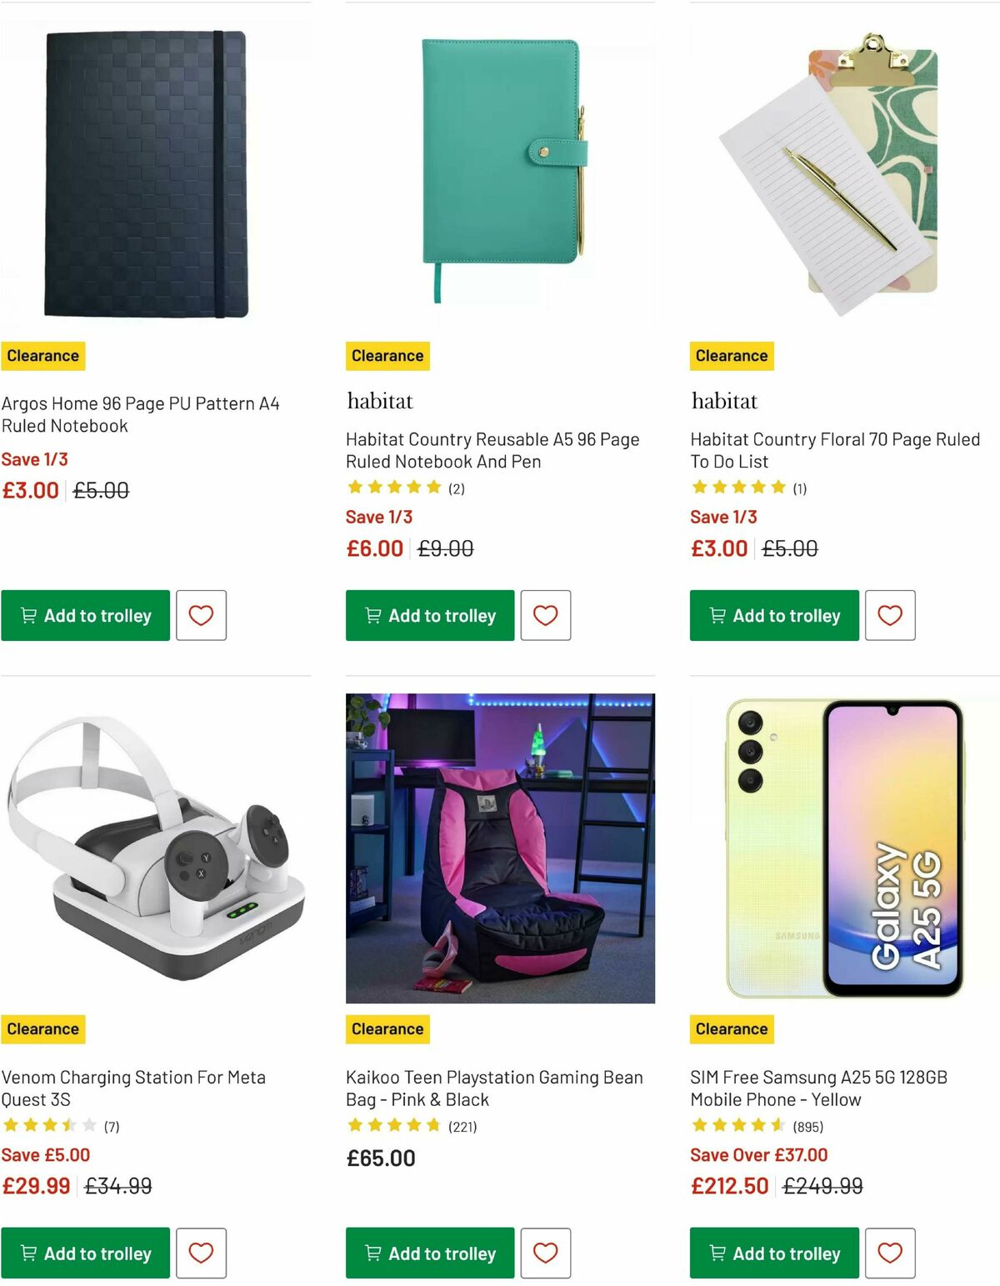Add the Habitat A5 notebook to trolley
The width and height of the screenshot is (1000, 1286).
[x=429, y=615]
